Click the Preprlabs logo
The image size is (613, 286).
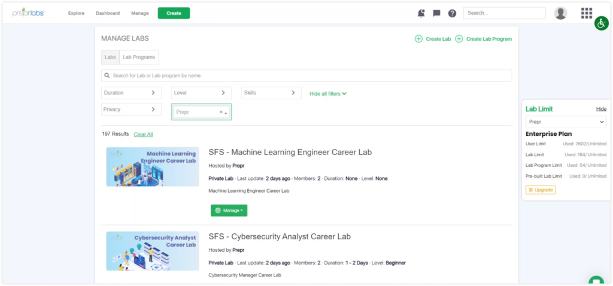click(28, 13)
